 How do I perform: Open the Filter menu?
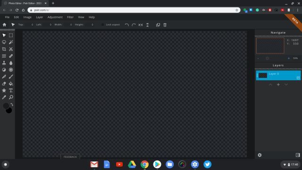[70, 17]
